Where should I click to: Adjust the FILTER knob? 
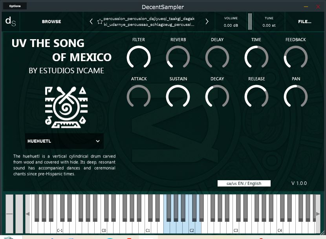139,58
